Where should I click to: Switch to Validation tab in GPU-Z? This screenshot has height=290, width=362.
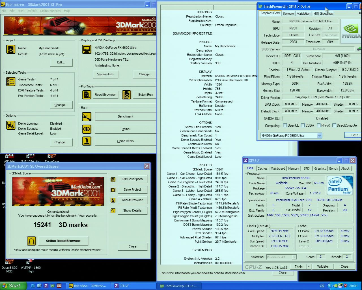[x=303, y=14]
